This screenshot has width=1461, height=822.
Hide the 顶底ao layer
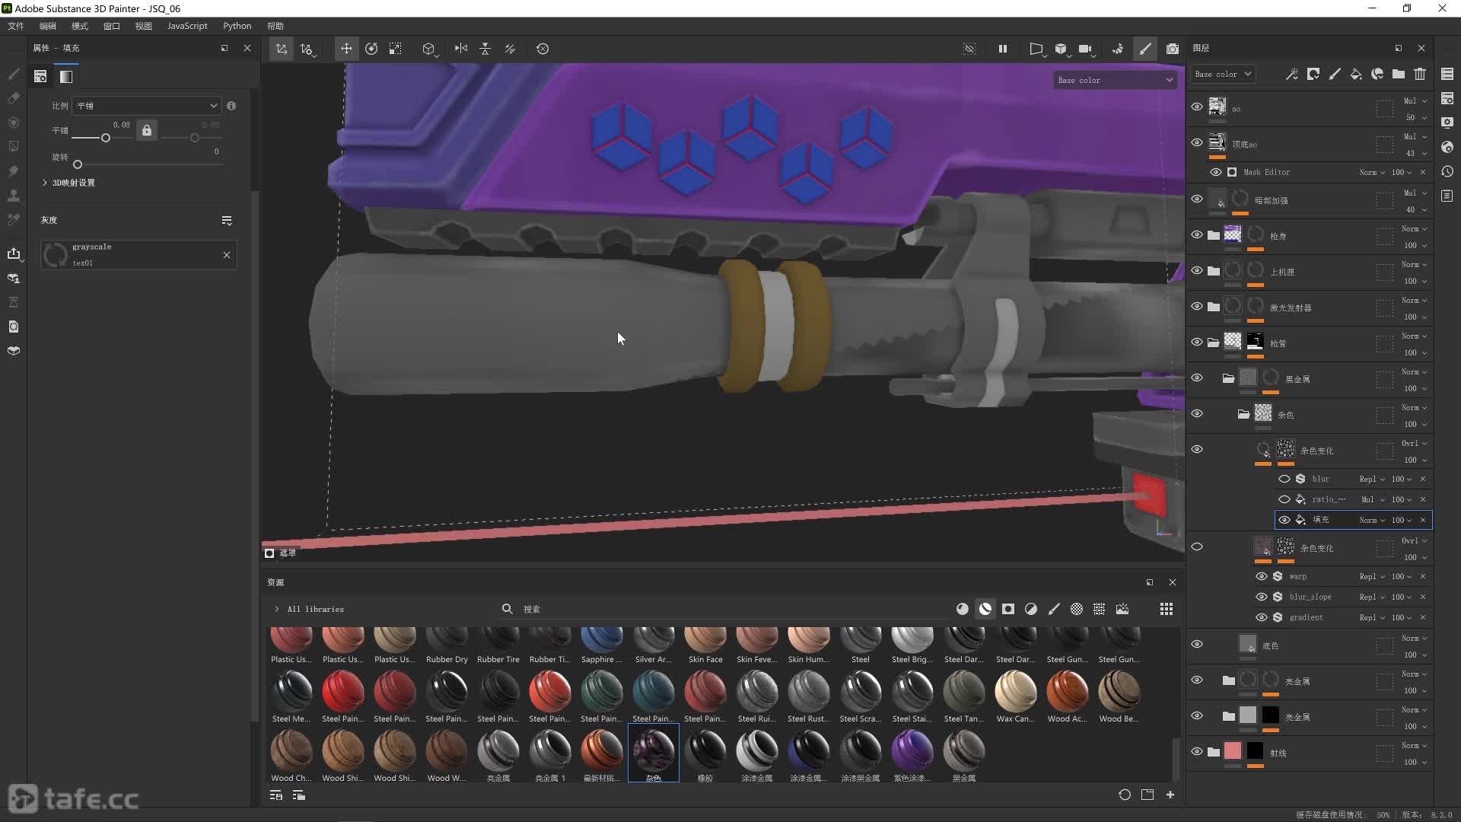[1197, 142]
